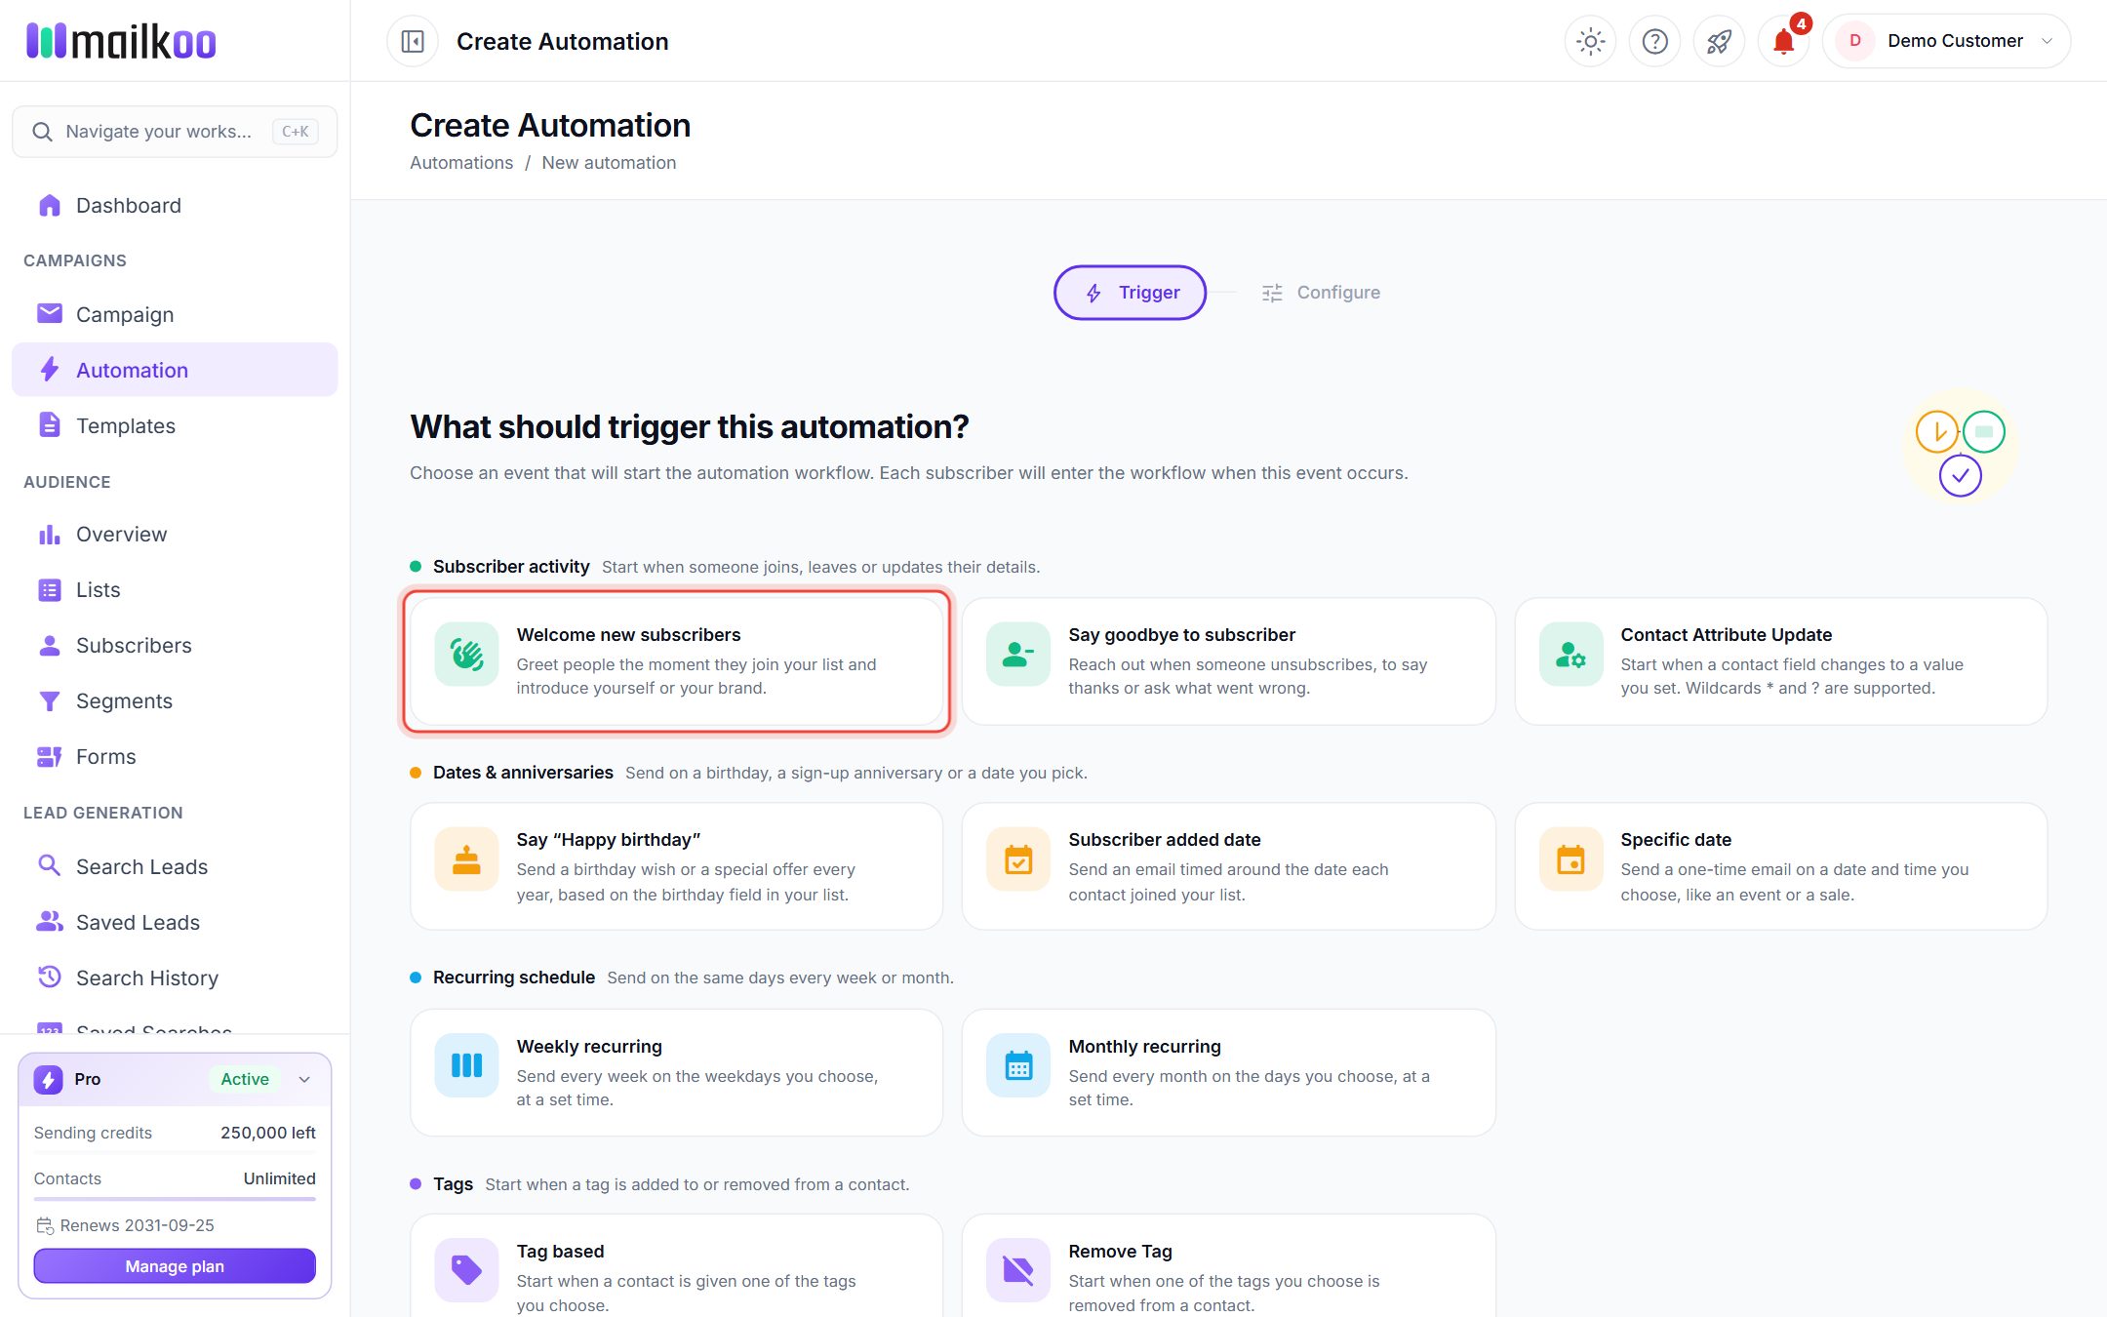Click the Automations breadcrumb link
The image size is (2107, 1317).
tap(461, 163)
